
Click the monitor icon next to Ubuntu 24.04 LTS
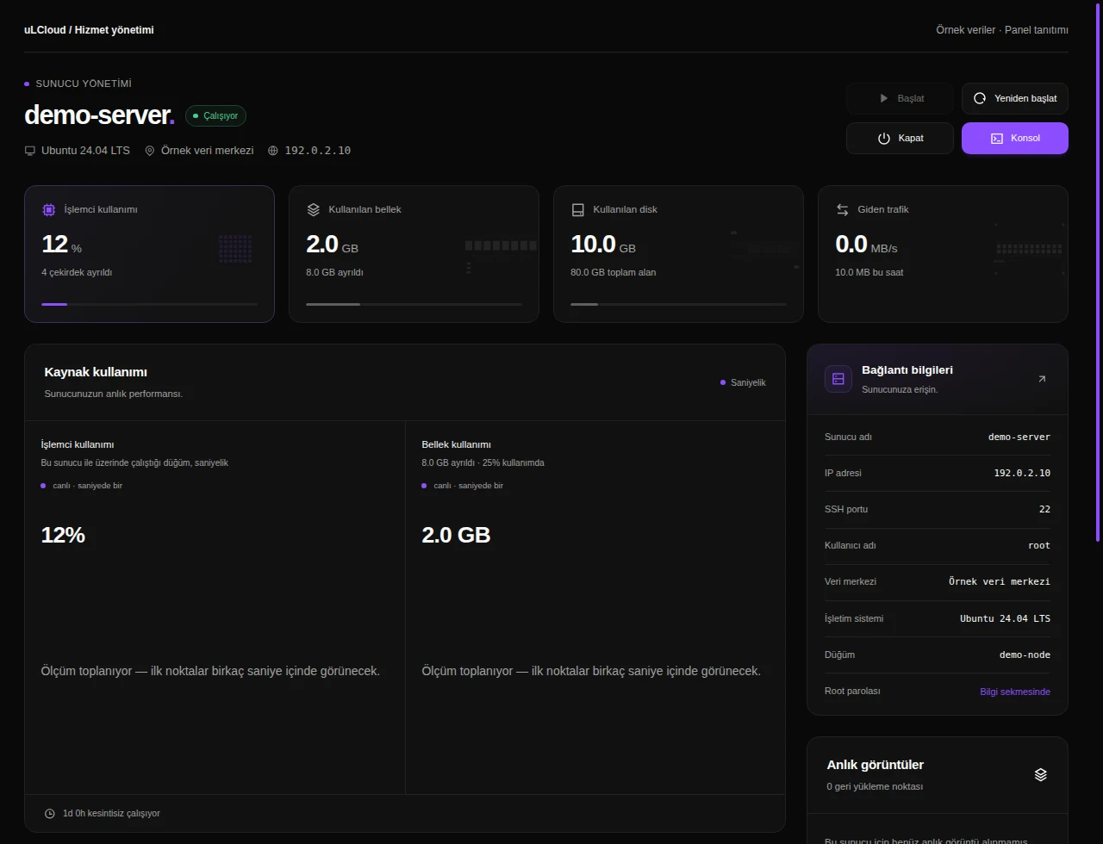click(x=30, y=151)
